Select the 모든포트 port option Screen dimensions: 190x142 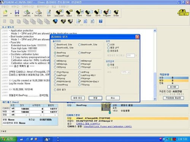108,51
